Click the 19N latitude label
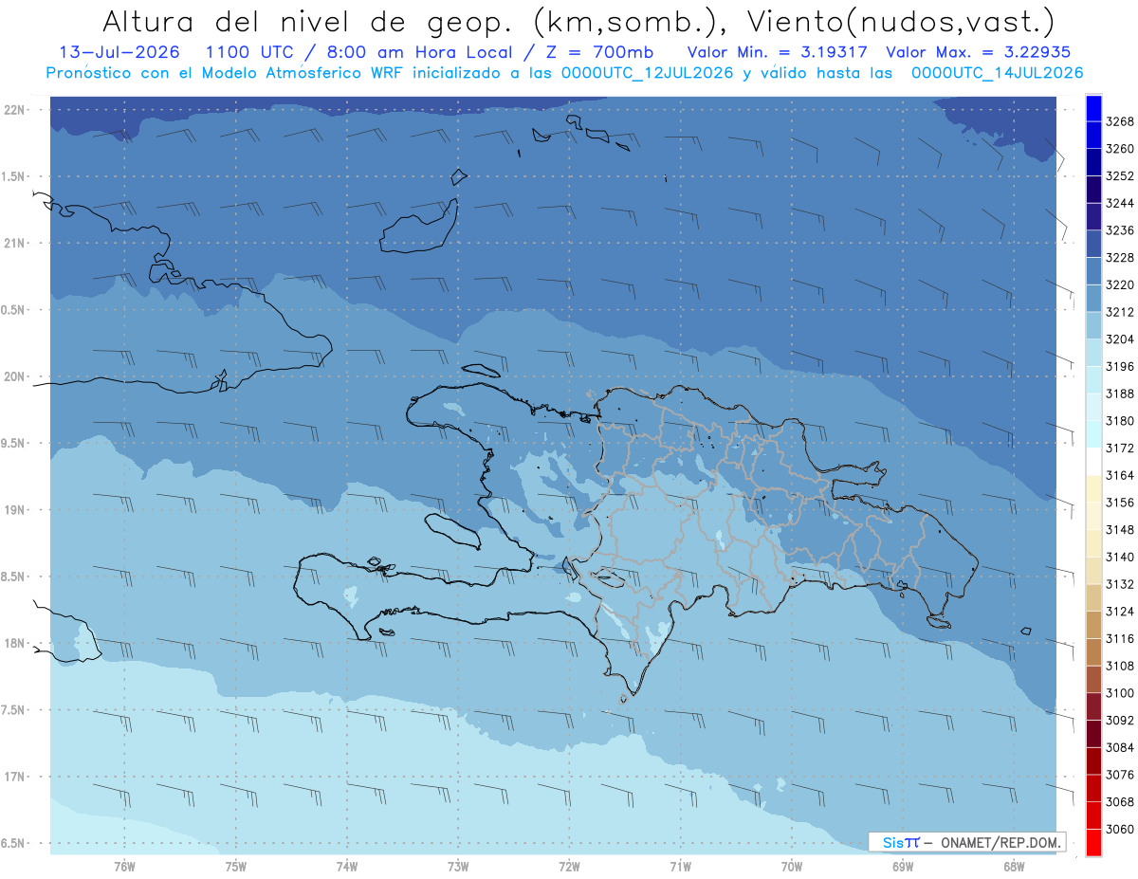 [x=14, y=509]
